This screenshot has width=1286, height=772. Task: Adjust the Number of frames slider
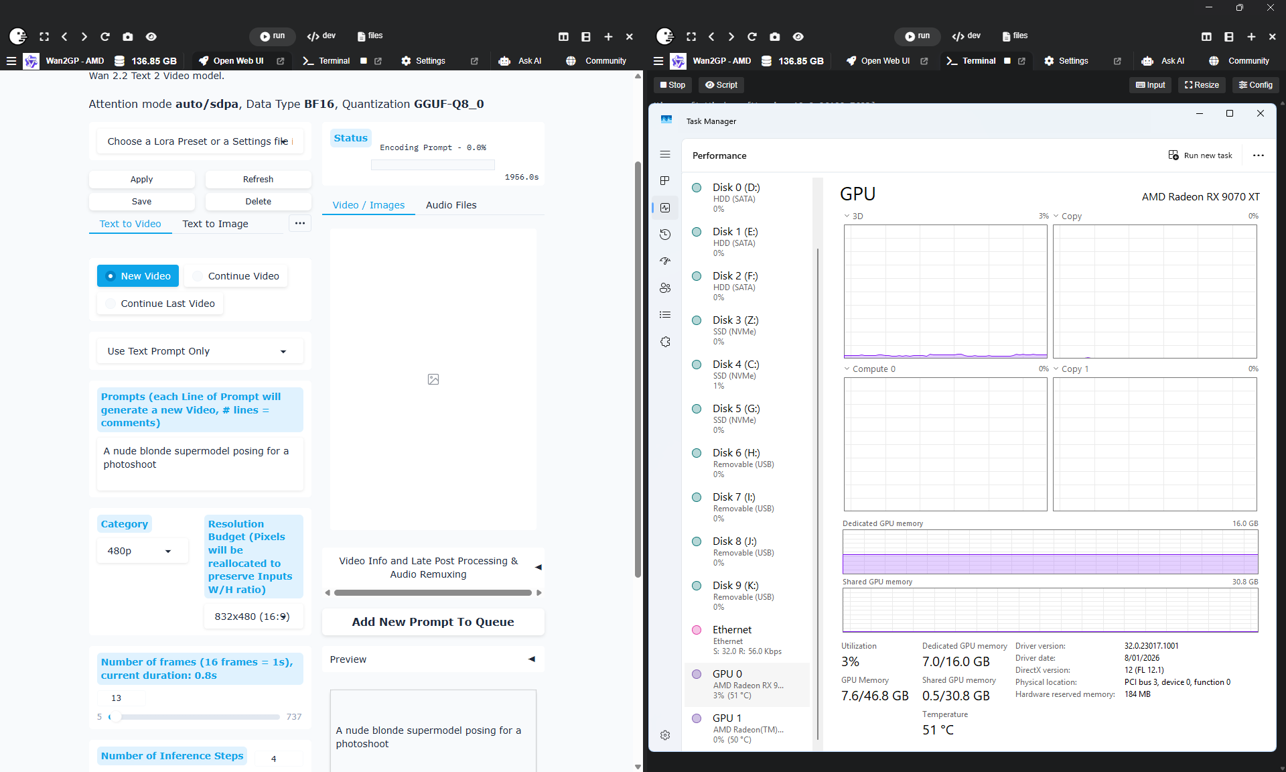pyautogui.click(x=115, y=717)
